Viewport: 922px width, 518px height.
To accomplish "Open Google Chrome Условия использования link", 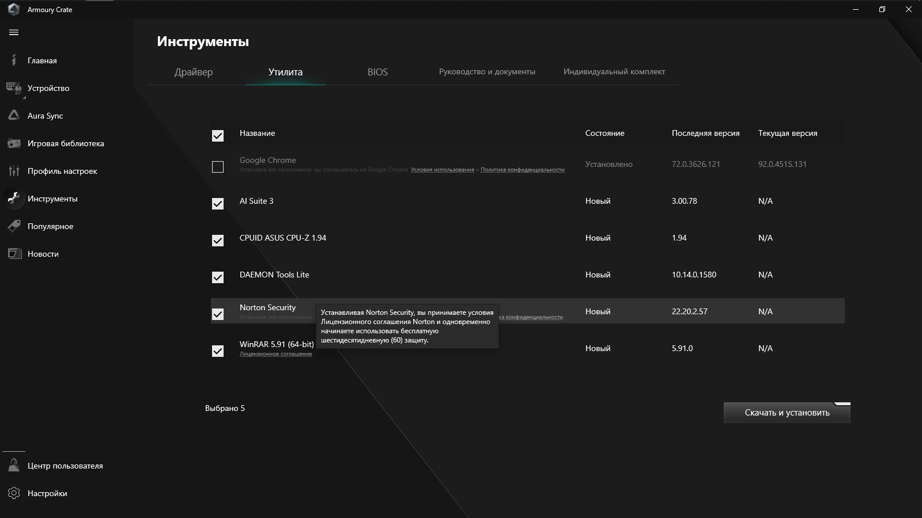I will [x=443, y=170].
